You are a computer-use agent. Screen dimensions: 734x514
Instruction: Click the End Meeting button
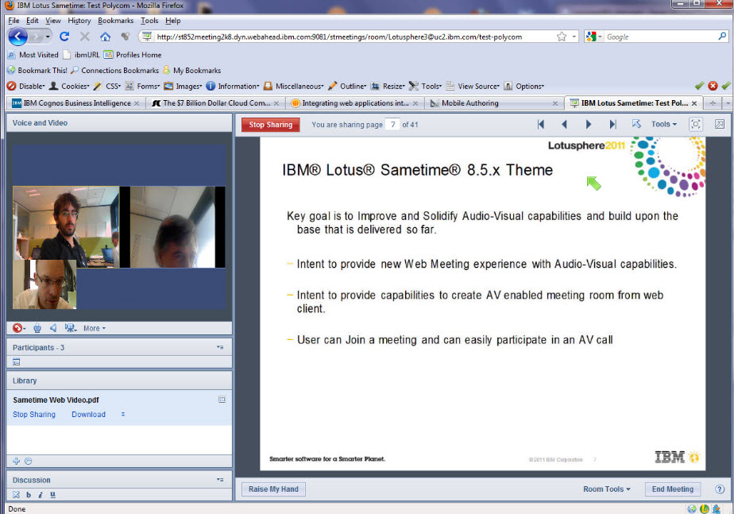[x=672, y=489]
